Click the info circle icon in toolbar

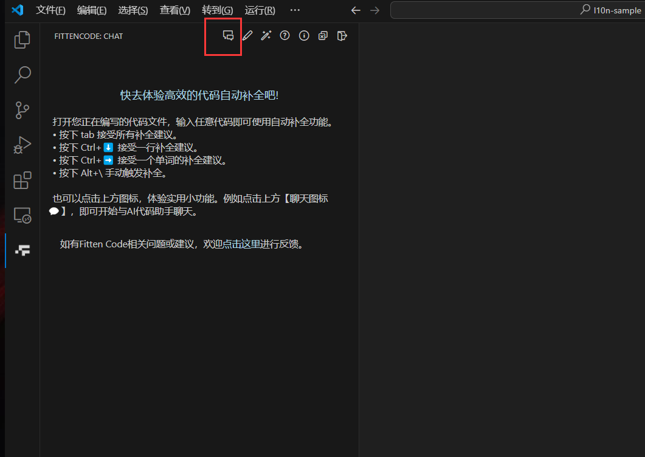pos(303,35)
